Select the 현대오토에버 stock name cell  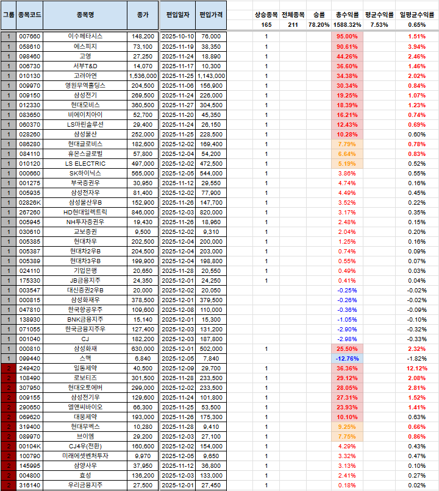tap(85, 387)
